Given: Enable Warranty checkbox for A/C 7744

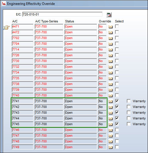Looking at the screenshot, I should point(129,118).
